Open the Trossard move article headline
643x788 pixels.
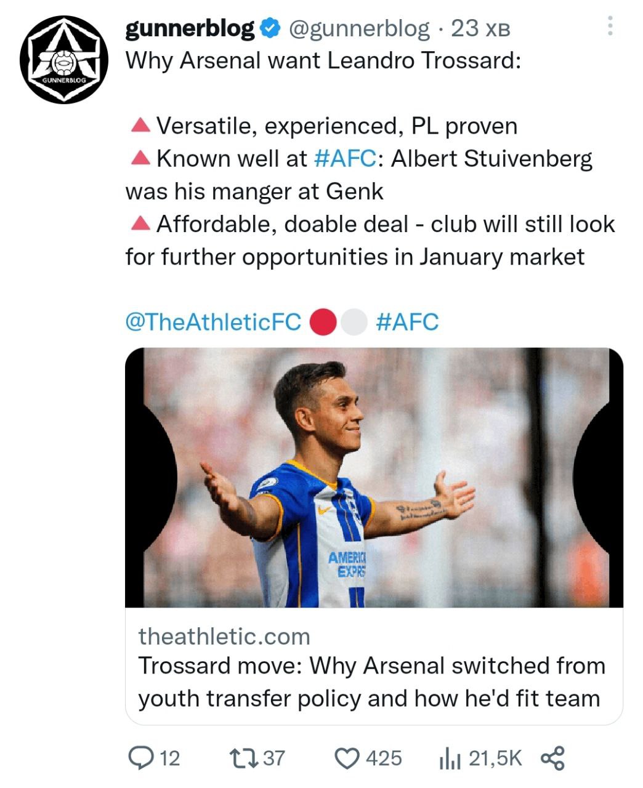pyautogui.click(x=371, y=682)
